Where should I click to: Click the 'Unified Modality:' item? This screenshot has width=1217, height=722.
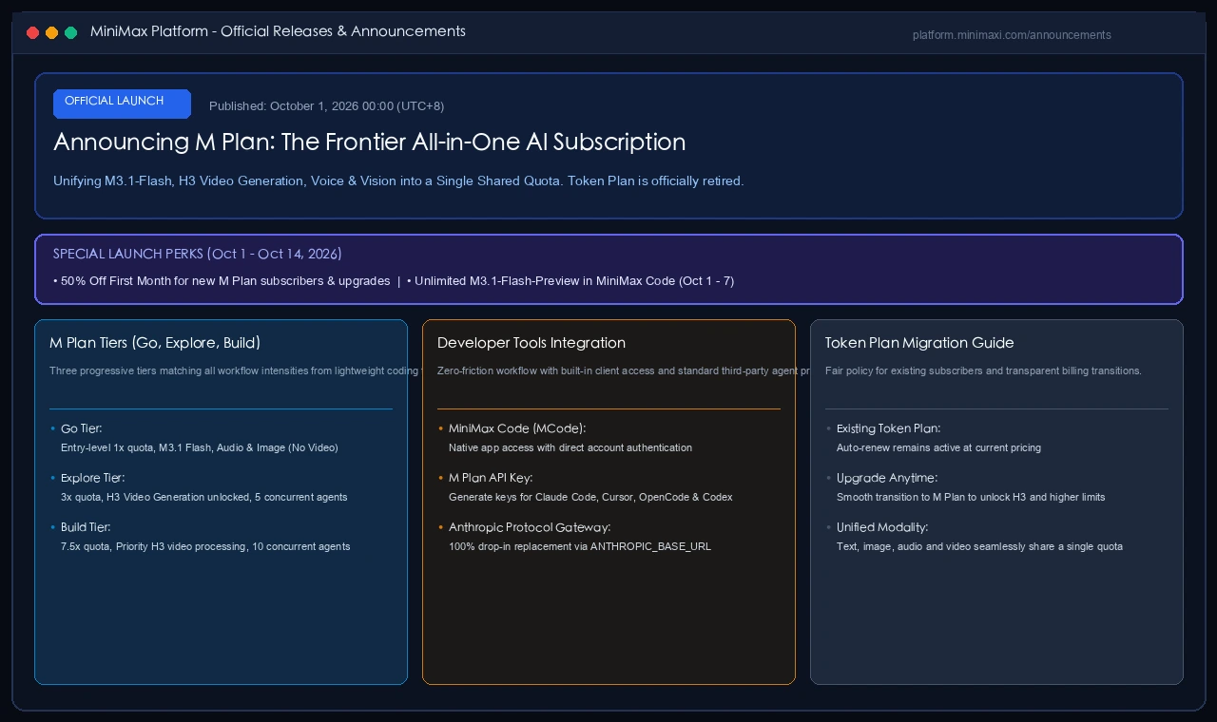coord(882,527)
